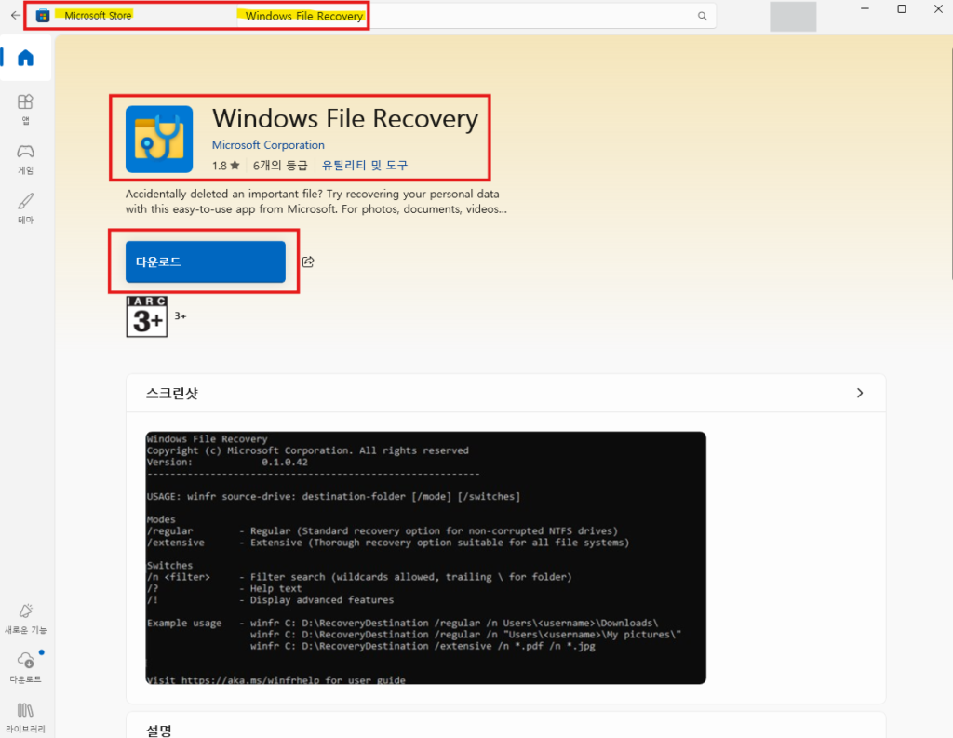This screenshot has height=738, width=953.
Task: Open the command-line screenshot thumbnail
Action: (x=426, y=558)
